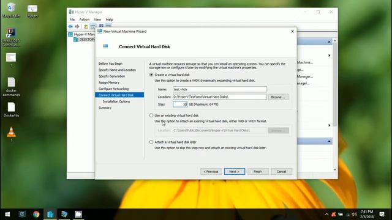This screenshot has height=220, width=392.
Task: Expand the upper Actions pane submenu arrow
Action: tap(330, 56)
